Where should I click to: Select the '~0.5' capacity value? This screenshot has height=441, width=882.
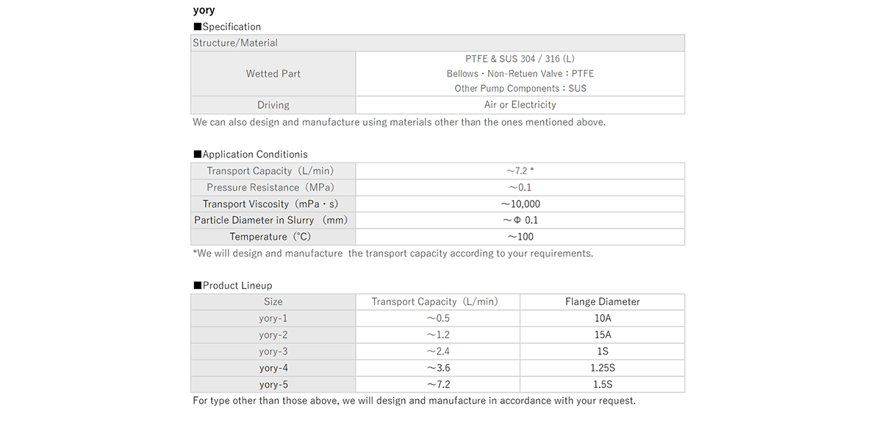coord(438,318)
